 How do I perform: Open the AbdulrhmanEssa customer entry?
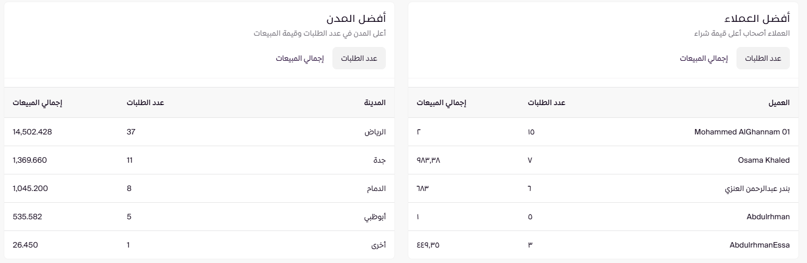759,245
